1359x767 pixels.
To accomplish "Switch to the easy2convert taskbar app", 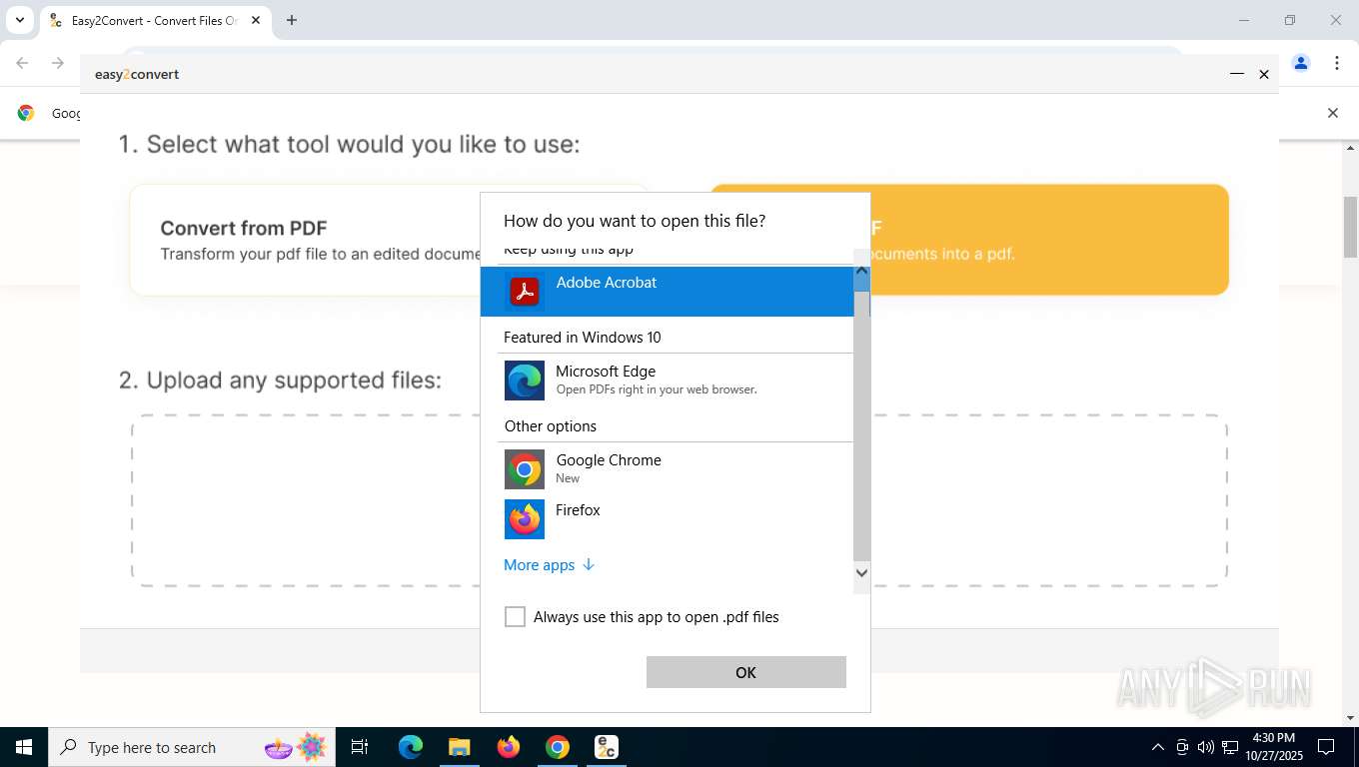I will [x=607, y=747].
